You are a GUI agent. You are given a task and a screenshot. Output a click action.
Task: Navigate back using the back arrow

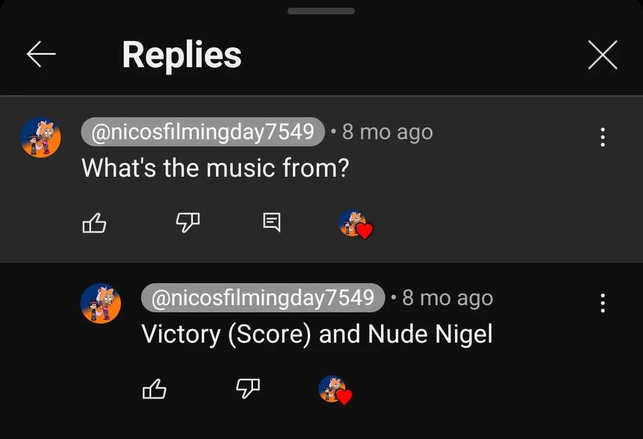[40, 54]
